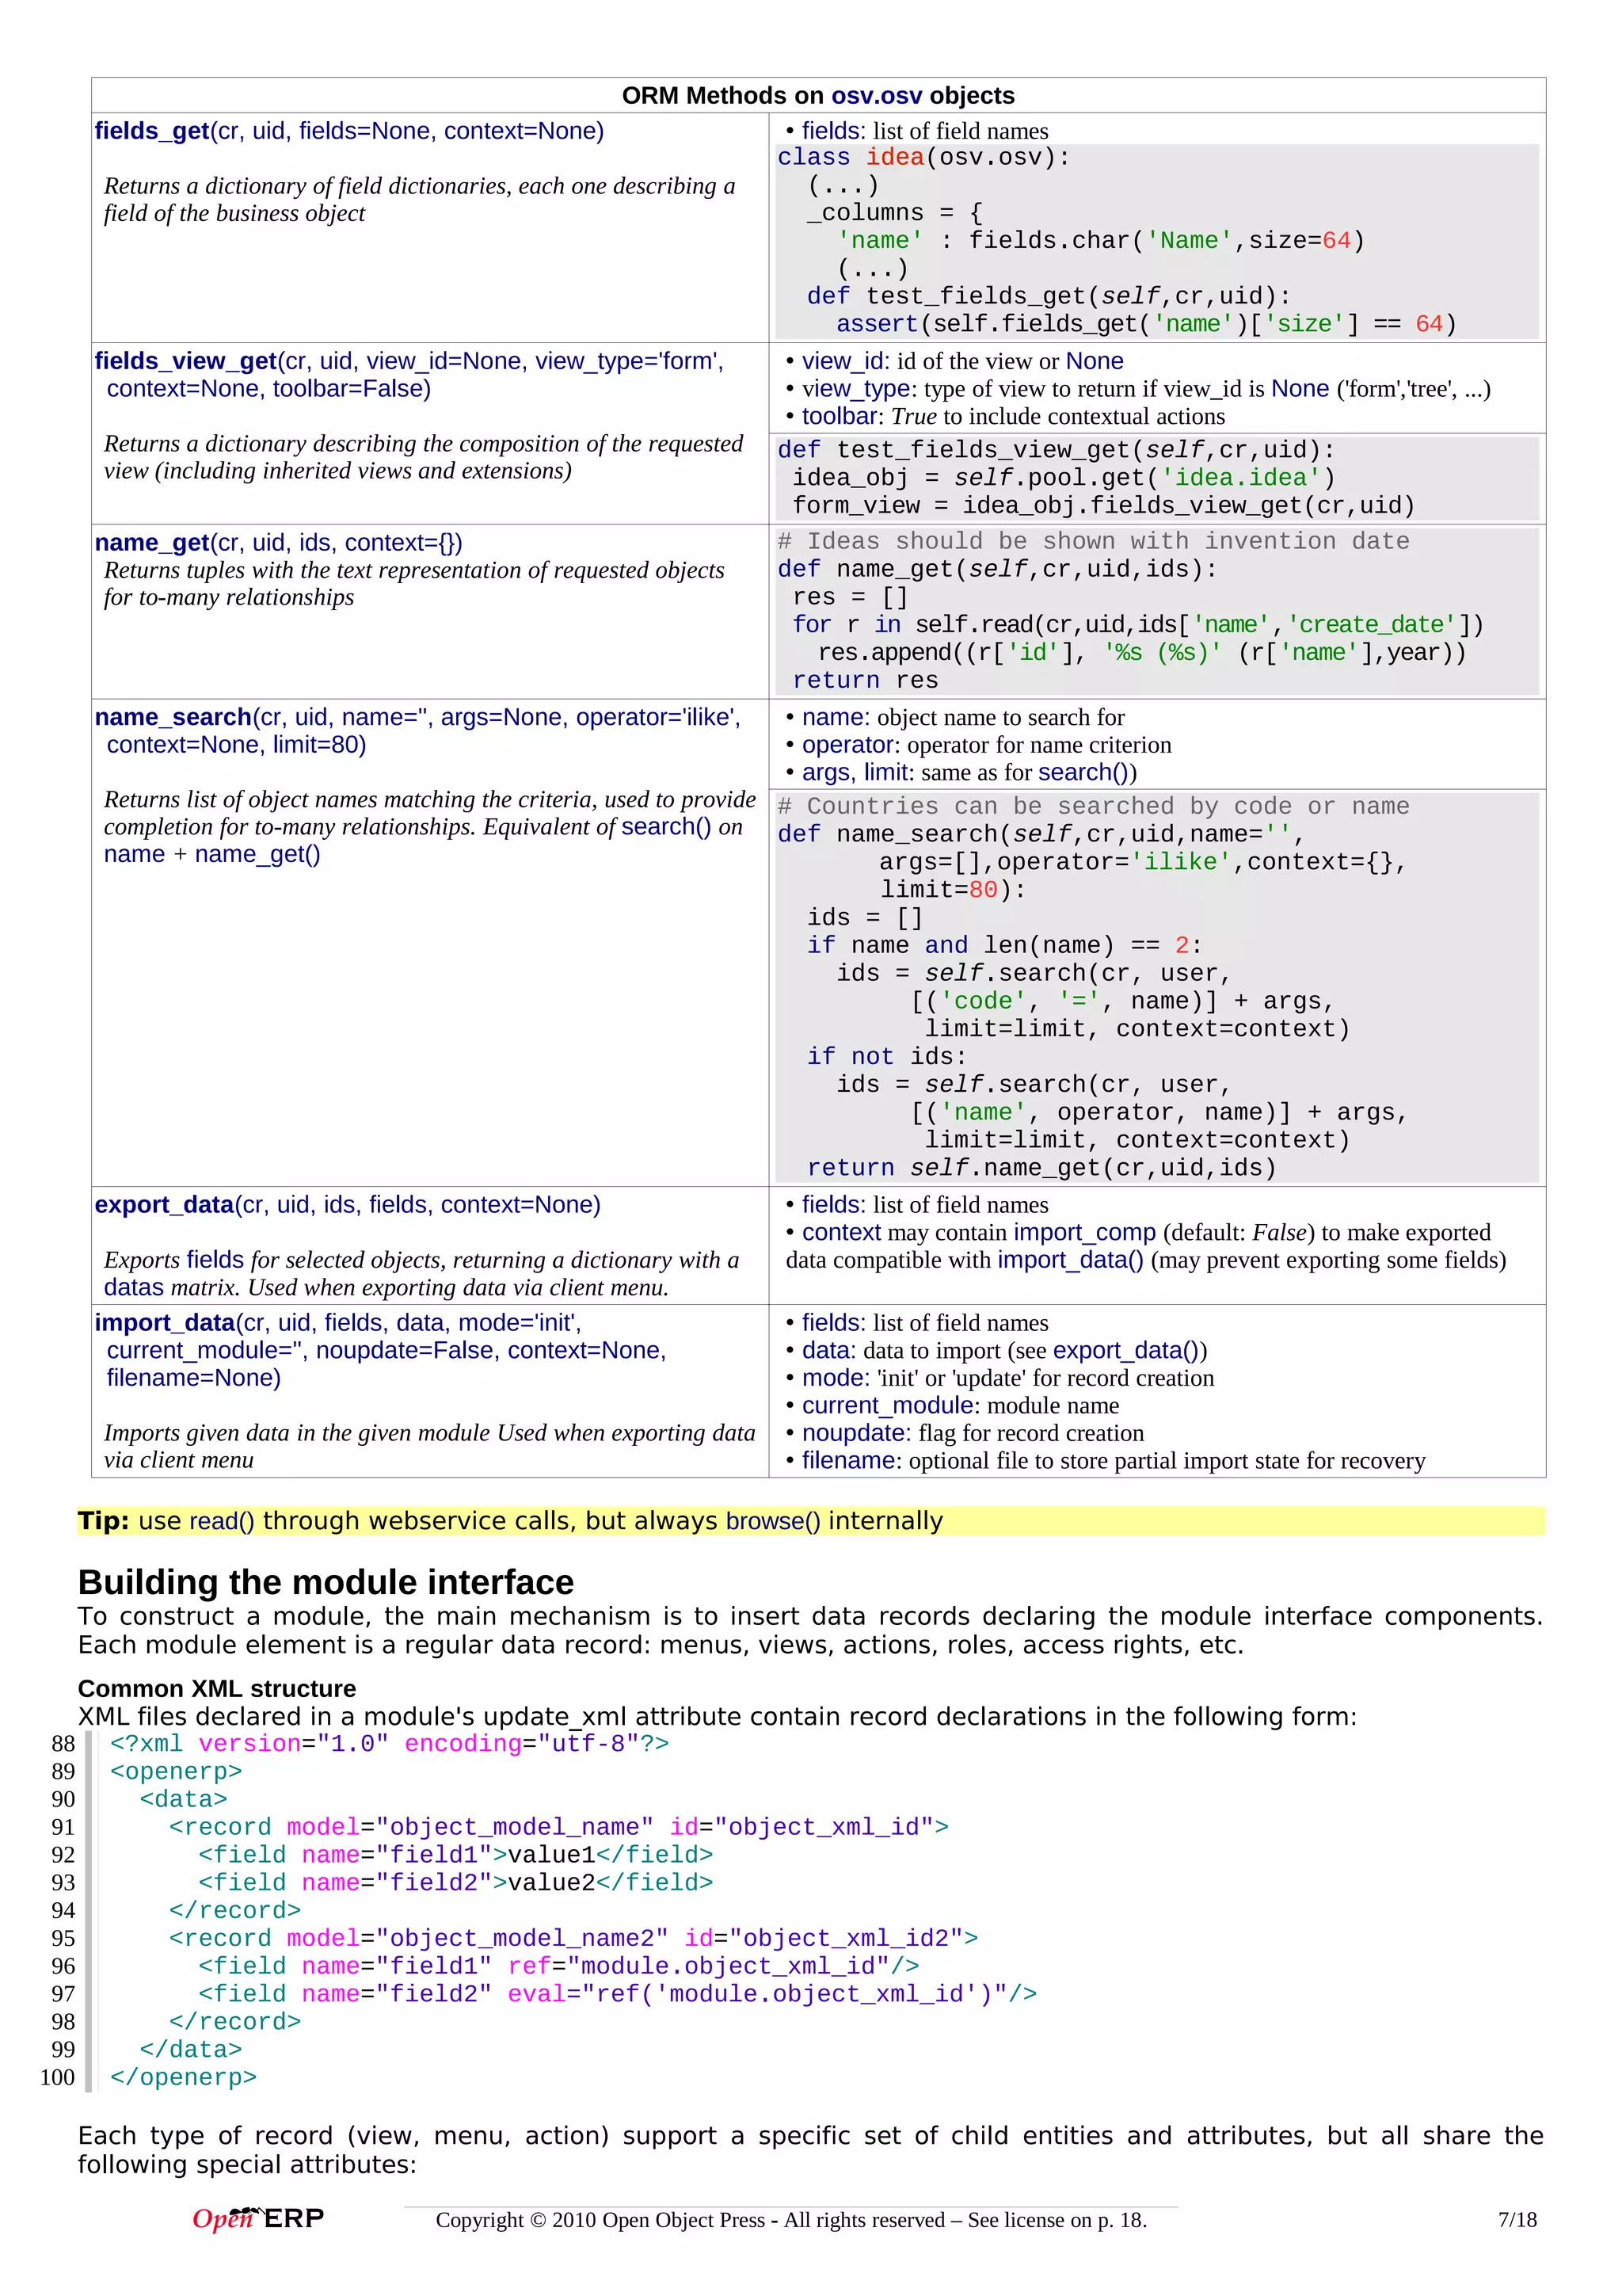Click the copyright notice in the footer

coord(791,2220)
